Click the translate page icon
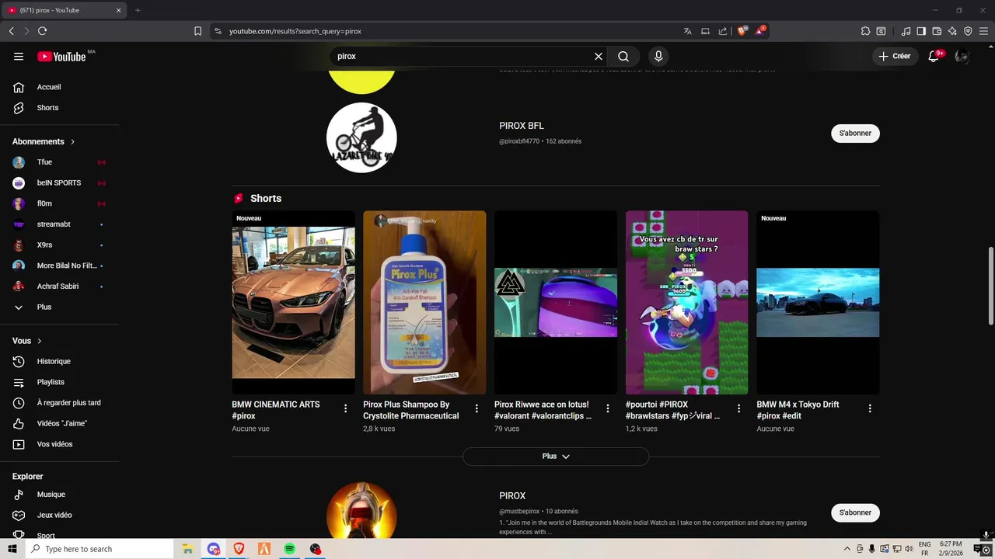The width and height of the screenshot is (995, 559). (687, 31)
